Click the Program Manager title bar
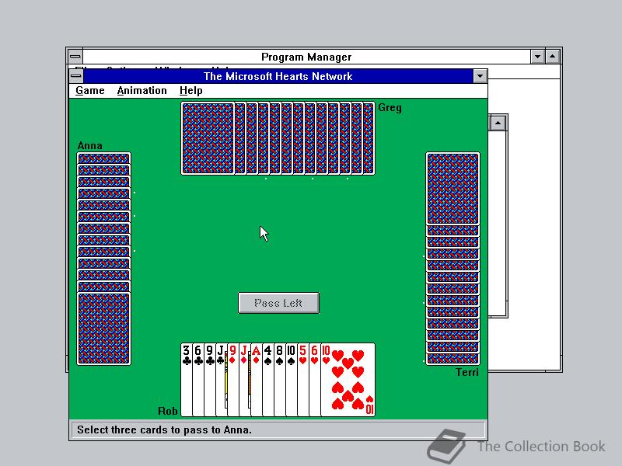The height and width of the screenshot is (466, 622). pyautogui.click(x=306, y=57)
